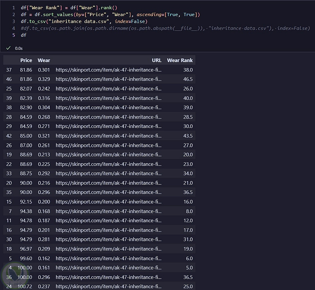This screenshot has width=315, height=290.
Task: Click the commented os.path code line 4
Action: (x=165, y=28)
